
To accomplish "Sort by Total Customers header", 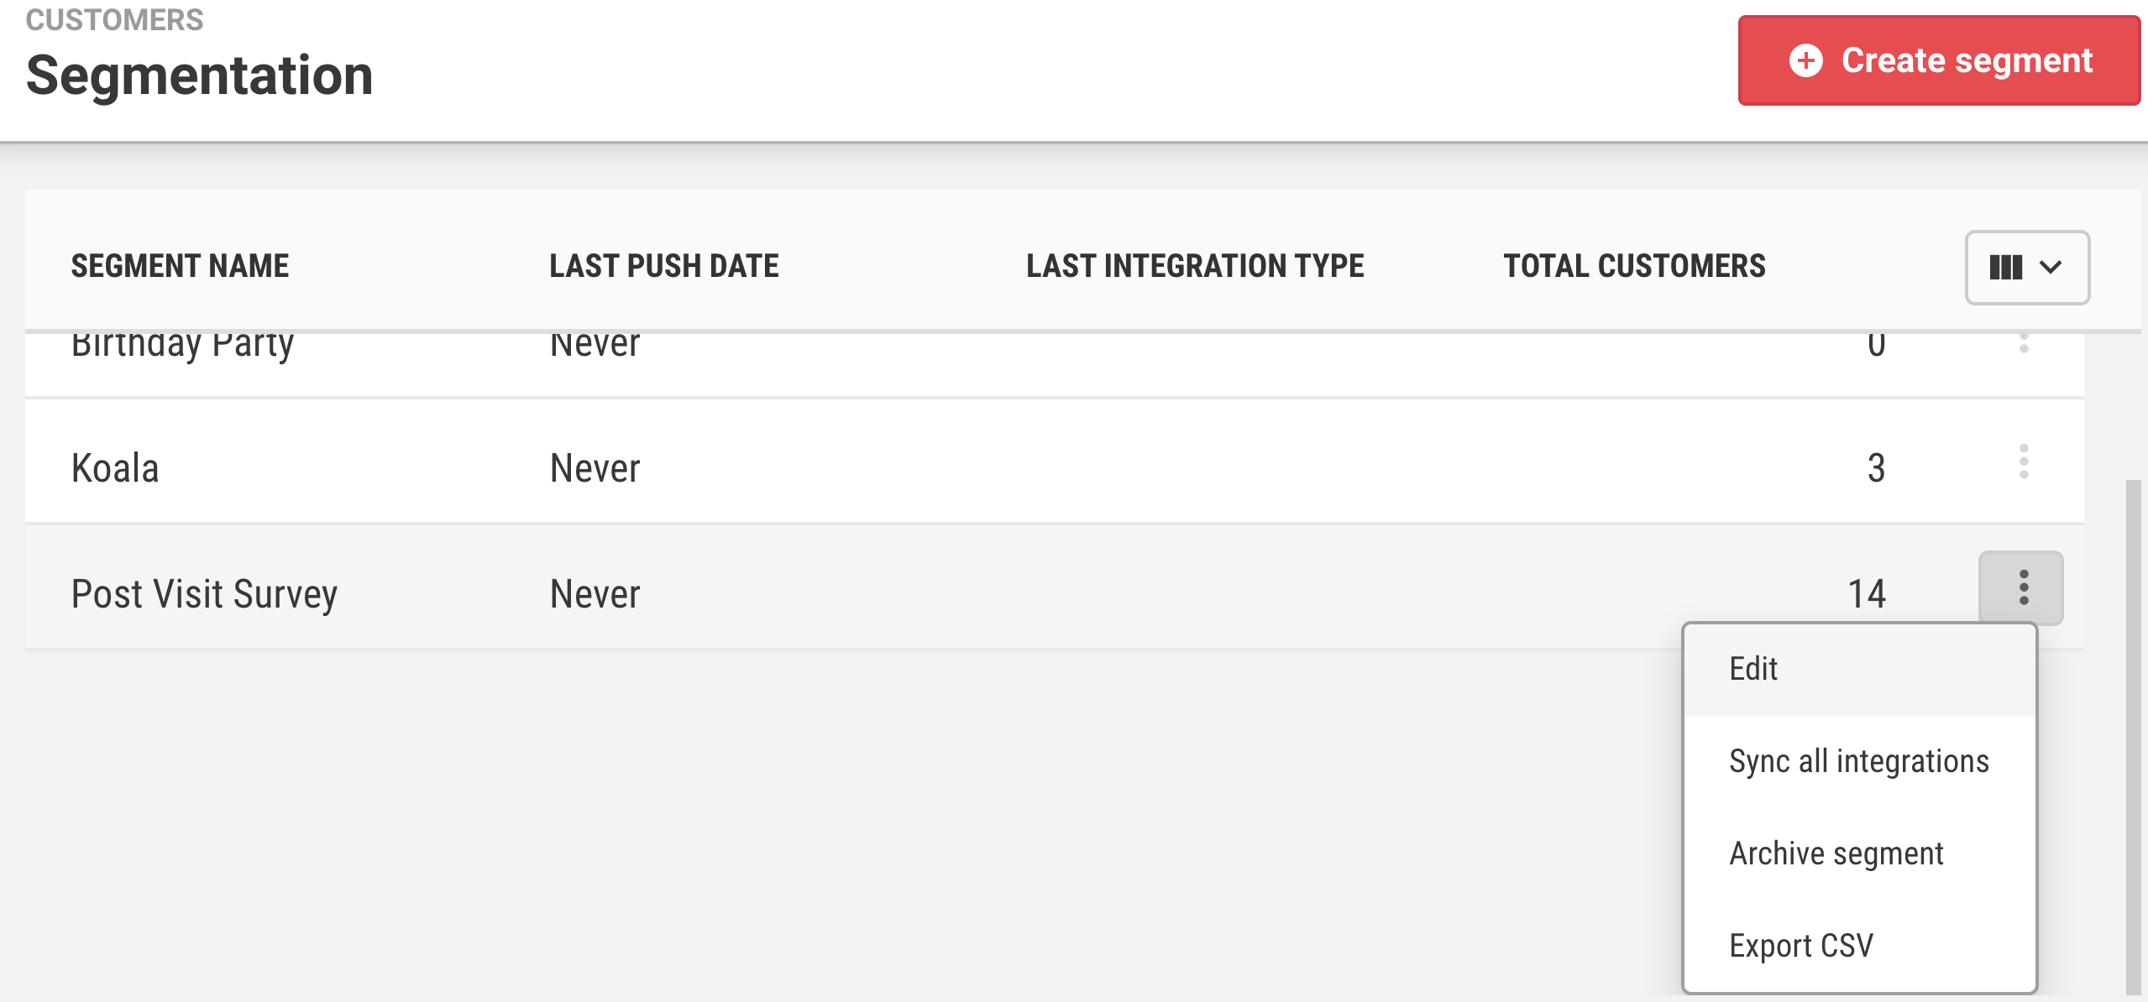I will [x=1634, y=267].
